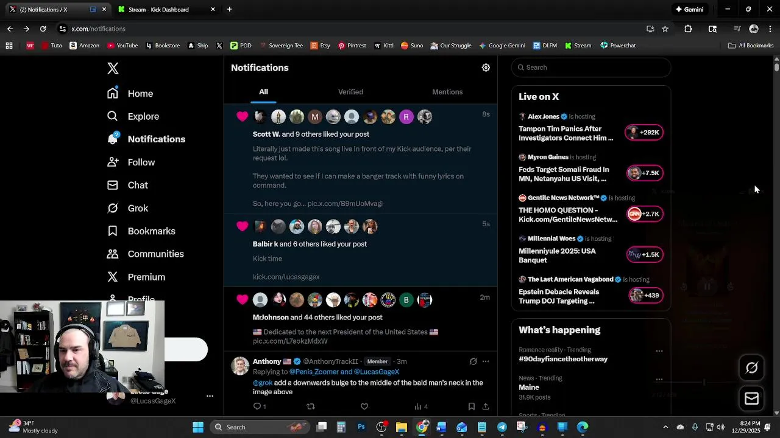
Task: Open notification settings gear icon
Action: click(486, 68)
